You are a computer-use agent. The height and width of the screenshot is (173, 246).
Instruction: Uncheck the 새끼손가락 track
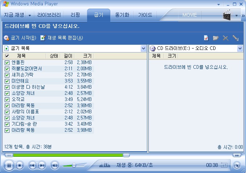(7, 75)
